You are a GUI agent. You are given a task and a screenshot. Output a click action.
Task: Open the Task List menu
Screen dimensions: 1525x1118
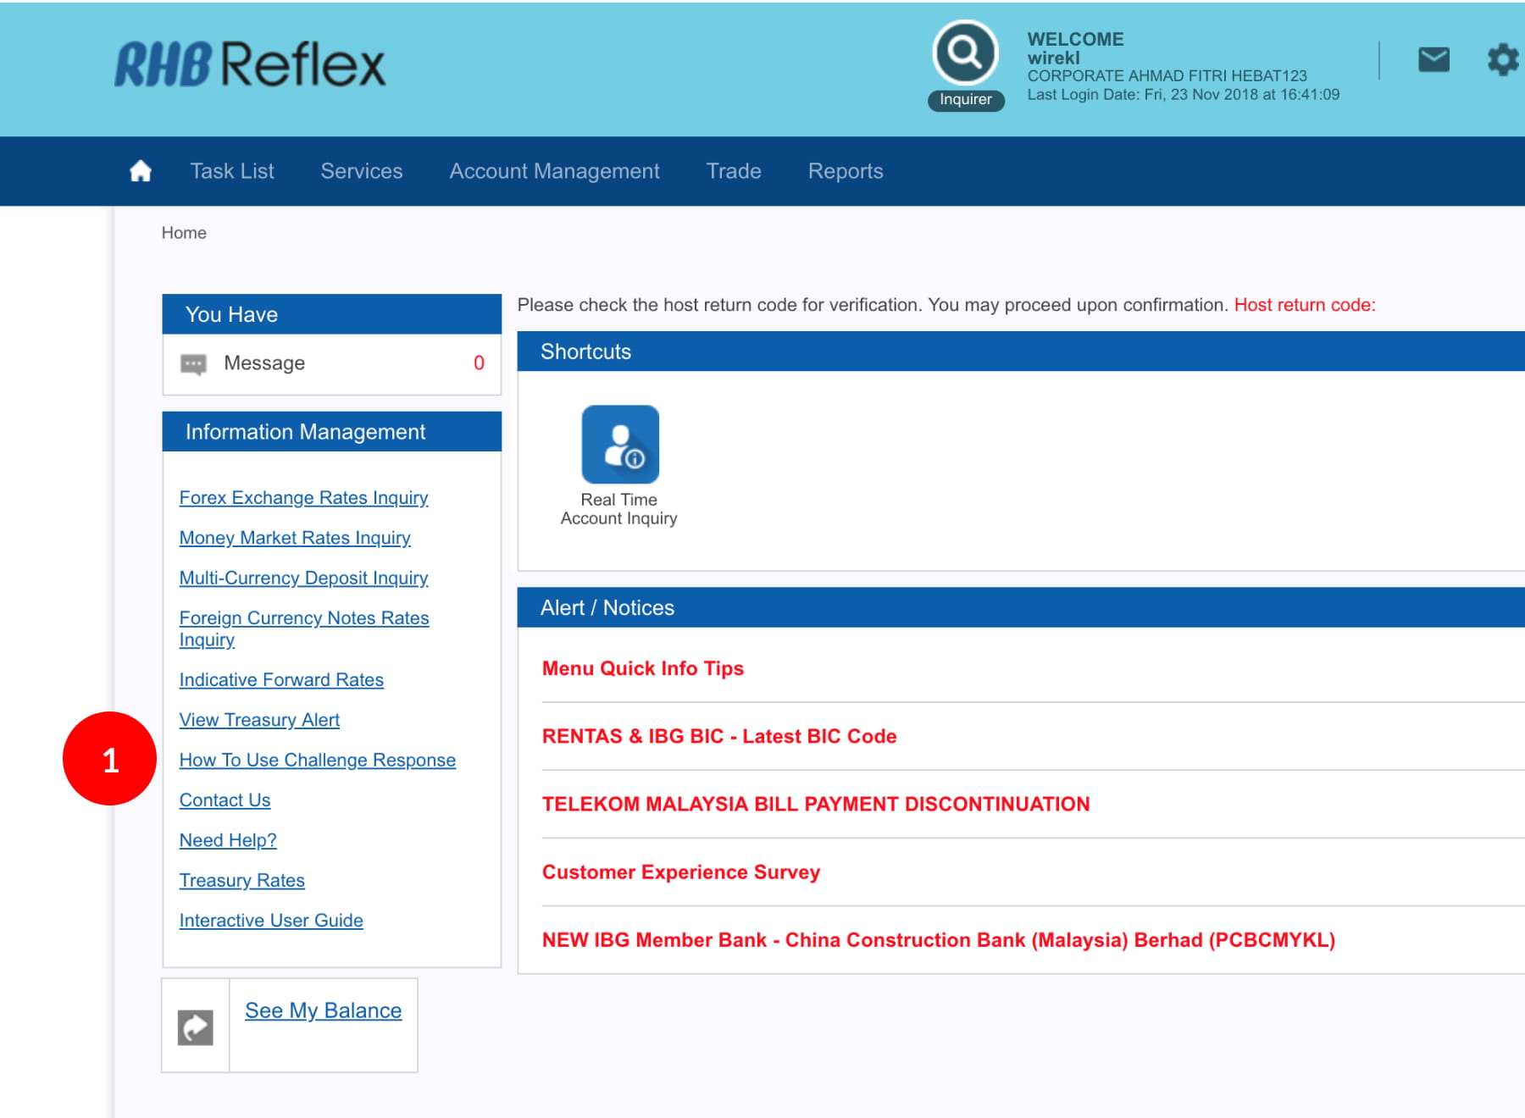click(x=232, y=171)
